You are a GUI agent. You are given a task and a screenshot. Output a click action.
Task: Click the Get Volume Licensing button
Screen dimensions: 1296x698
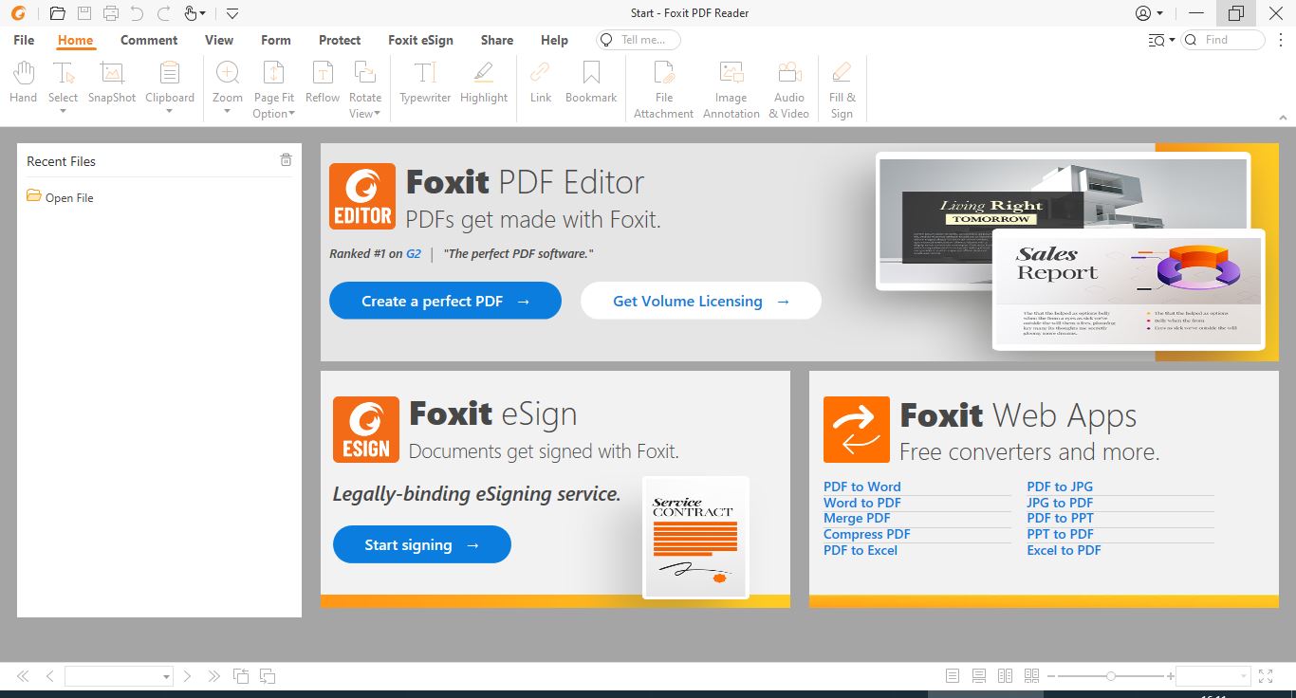701,301
